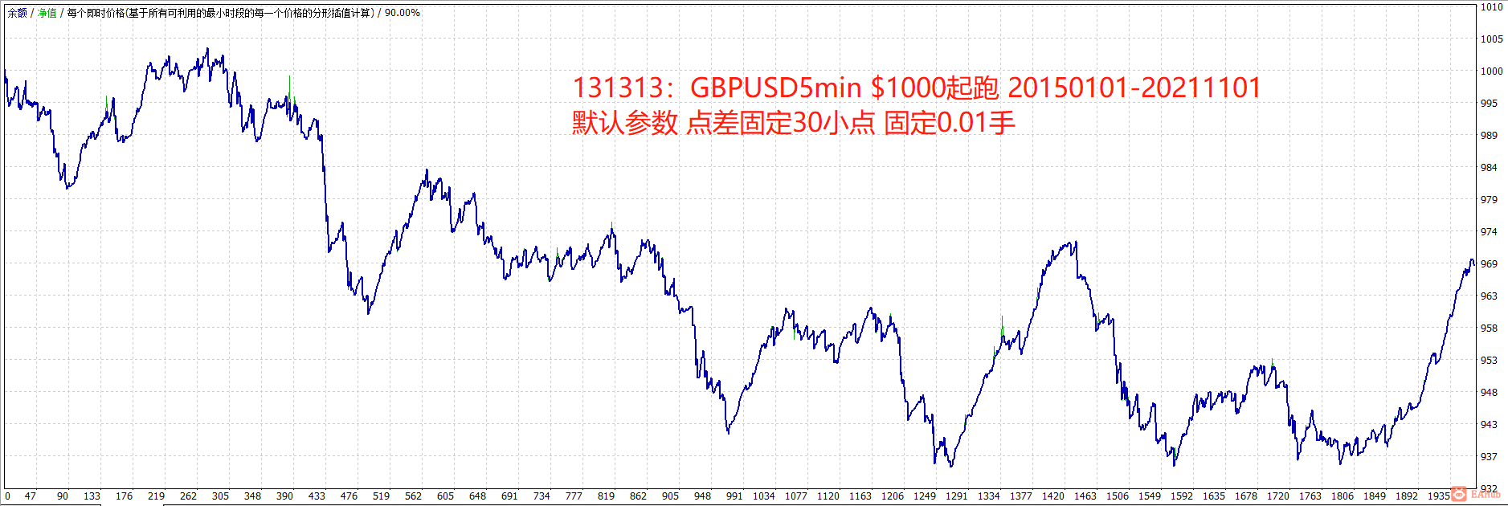
Task: Select the 348 horizontal axis label
Action: (x=253, y=496)
